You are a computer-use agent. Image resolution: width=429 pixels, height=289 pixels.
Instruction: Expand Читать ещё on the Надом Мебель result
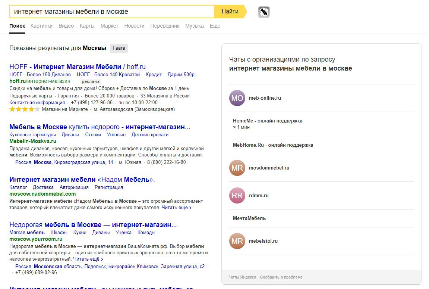(176, 208)
